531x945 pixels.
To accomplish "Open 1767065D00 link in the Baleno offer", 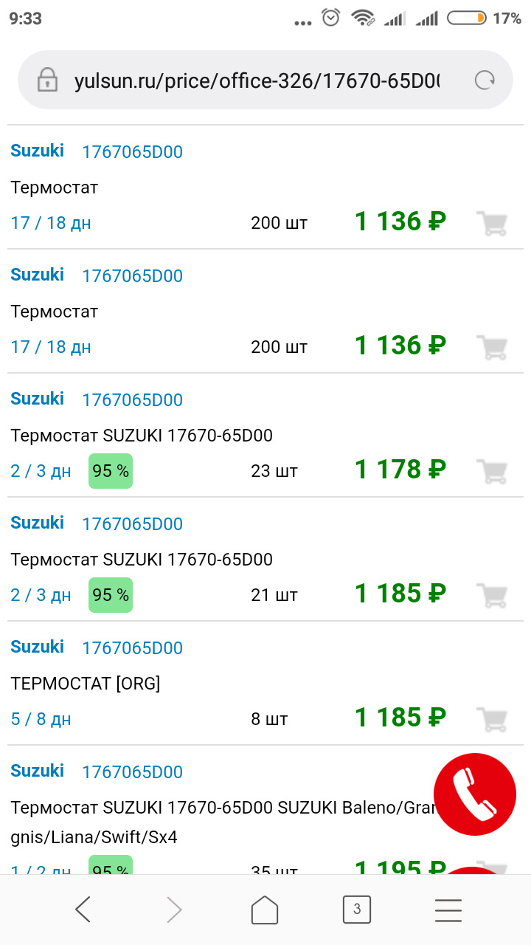I will [132, 772].
